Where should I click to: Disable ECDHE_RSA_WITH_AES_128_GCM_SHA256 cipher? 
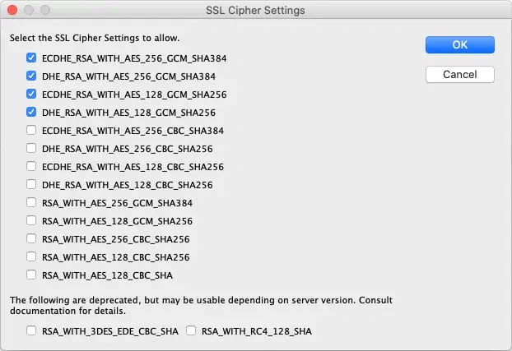point(31,95)
